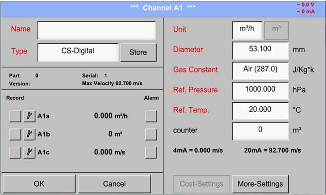326x195 pixels.
Task: Click the Record column heading
Action: click(x=15, y=98)
